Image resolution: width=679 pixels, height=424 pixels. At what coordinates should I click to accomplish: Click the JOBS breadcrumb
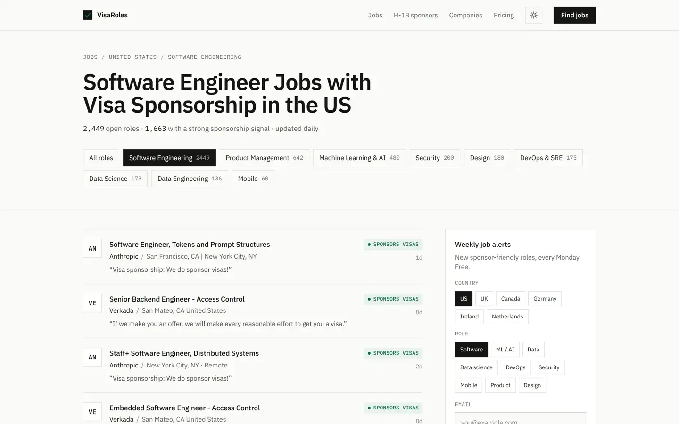91,57
